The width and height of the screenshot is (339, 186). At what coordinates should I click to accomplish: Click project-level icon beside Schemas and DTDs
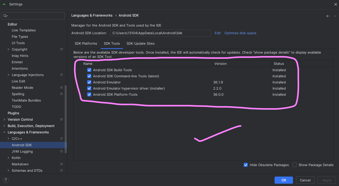(61, 170)
